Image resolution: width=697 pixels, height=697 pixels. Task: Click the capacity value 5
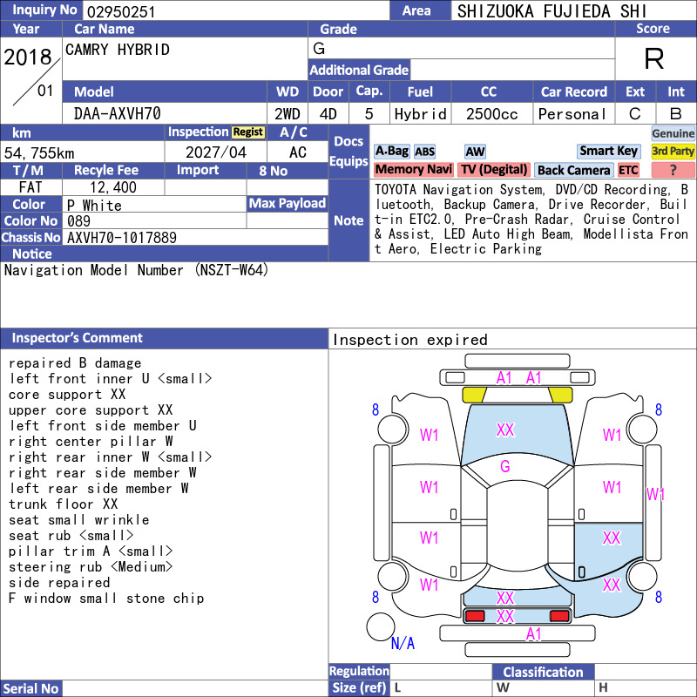pos(369,114)
